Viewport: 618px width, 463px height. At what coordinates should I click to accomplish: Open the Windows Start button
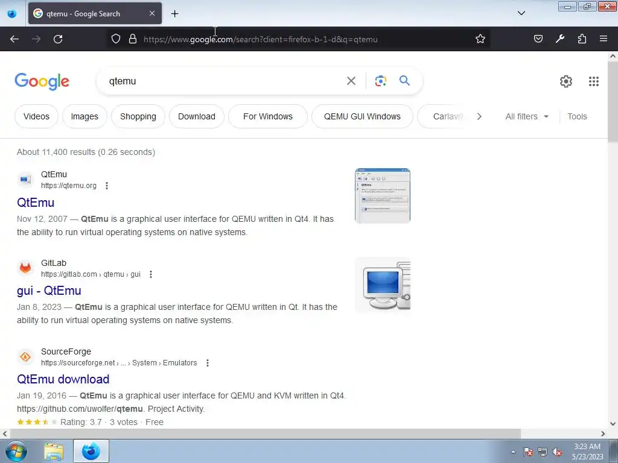click(x=16, y=451)
